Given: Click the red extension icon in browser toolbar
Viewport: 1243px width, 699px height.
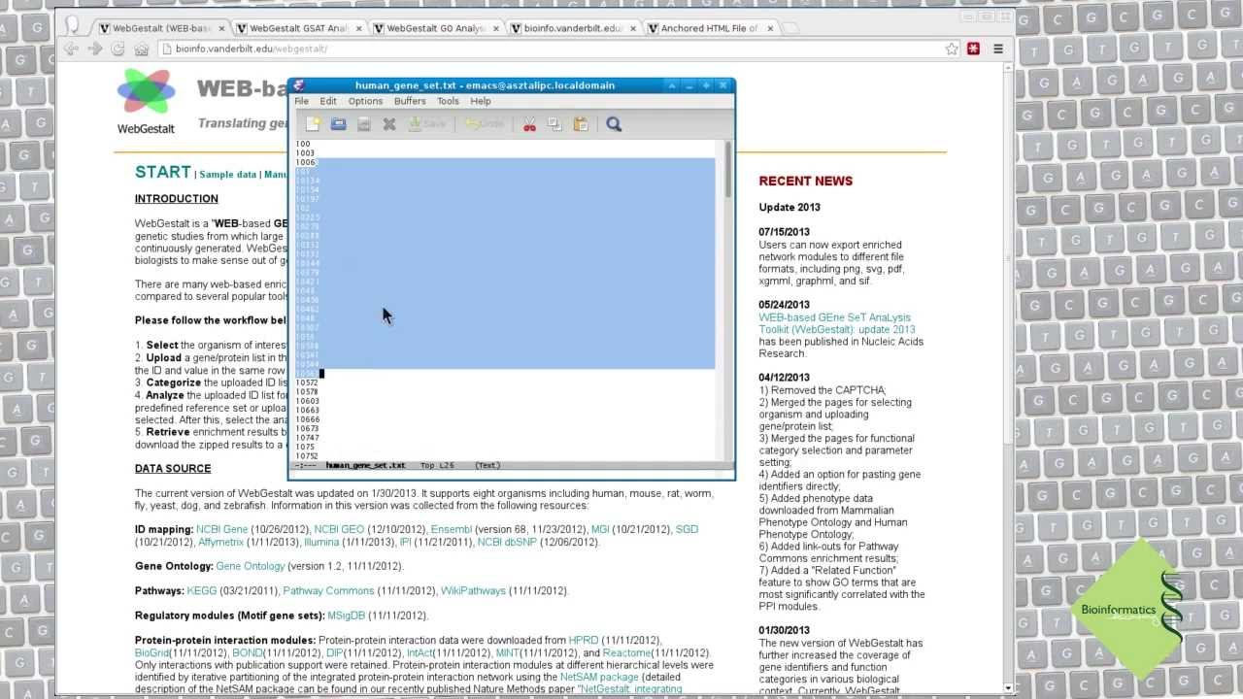Looking at the screenshot, I should point(973,49).
